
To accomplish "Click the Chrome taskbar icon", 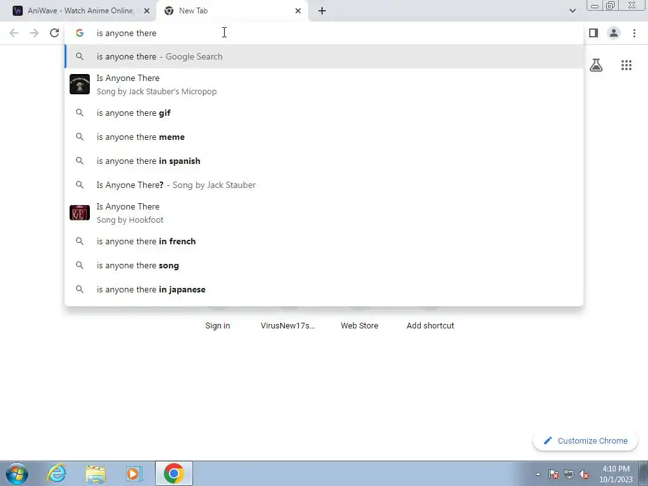I will tap(173, 473).
